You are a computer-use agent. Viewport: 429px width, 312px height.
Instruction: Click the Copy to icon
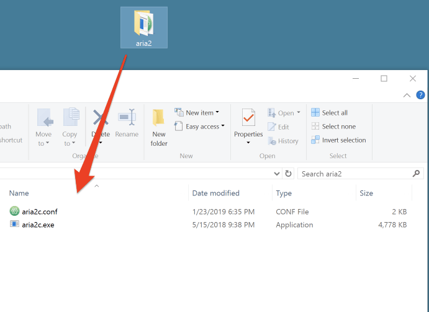[71, 117]
